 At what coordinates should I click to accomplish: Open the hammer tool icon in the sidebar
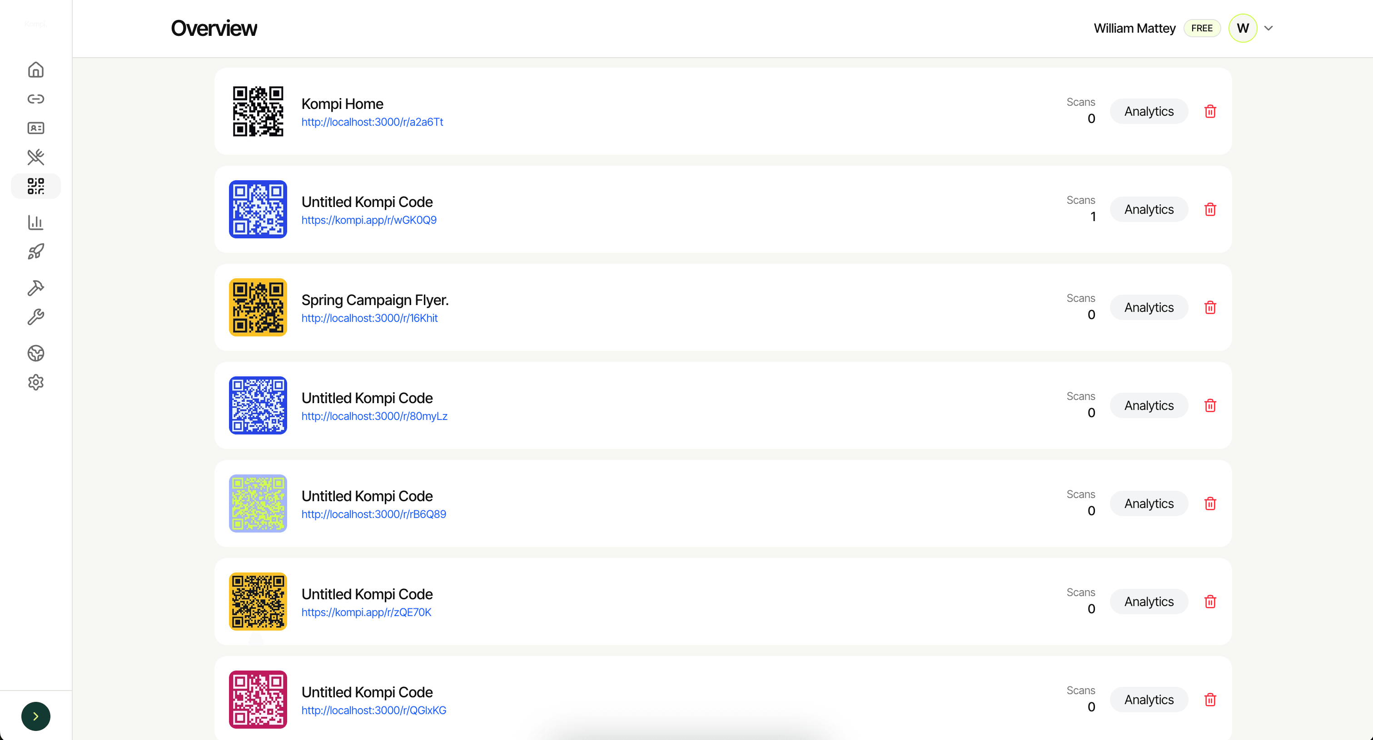(36, 288)
